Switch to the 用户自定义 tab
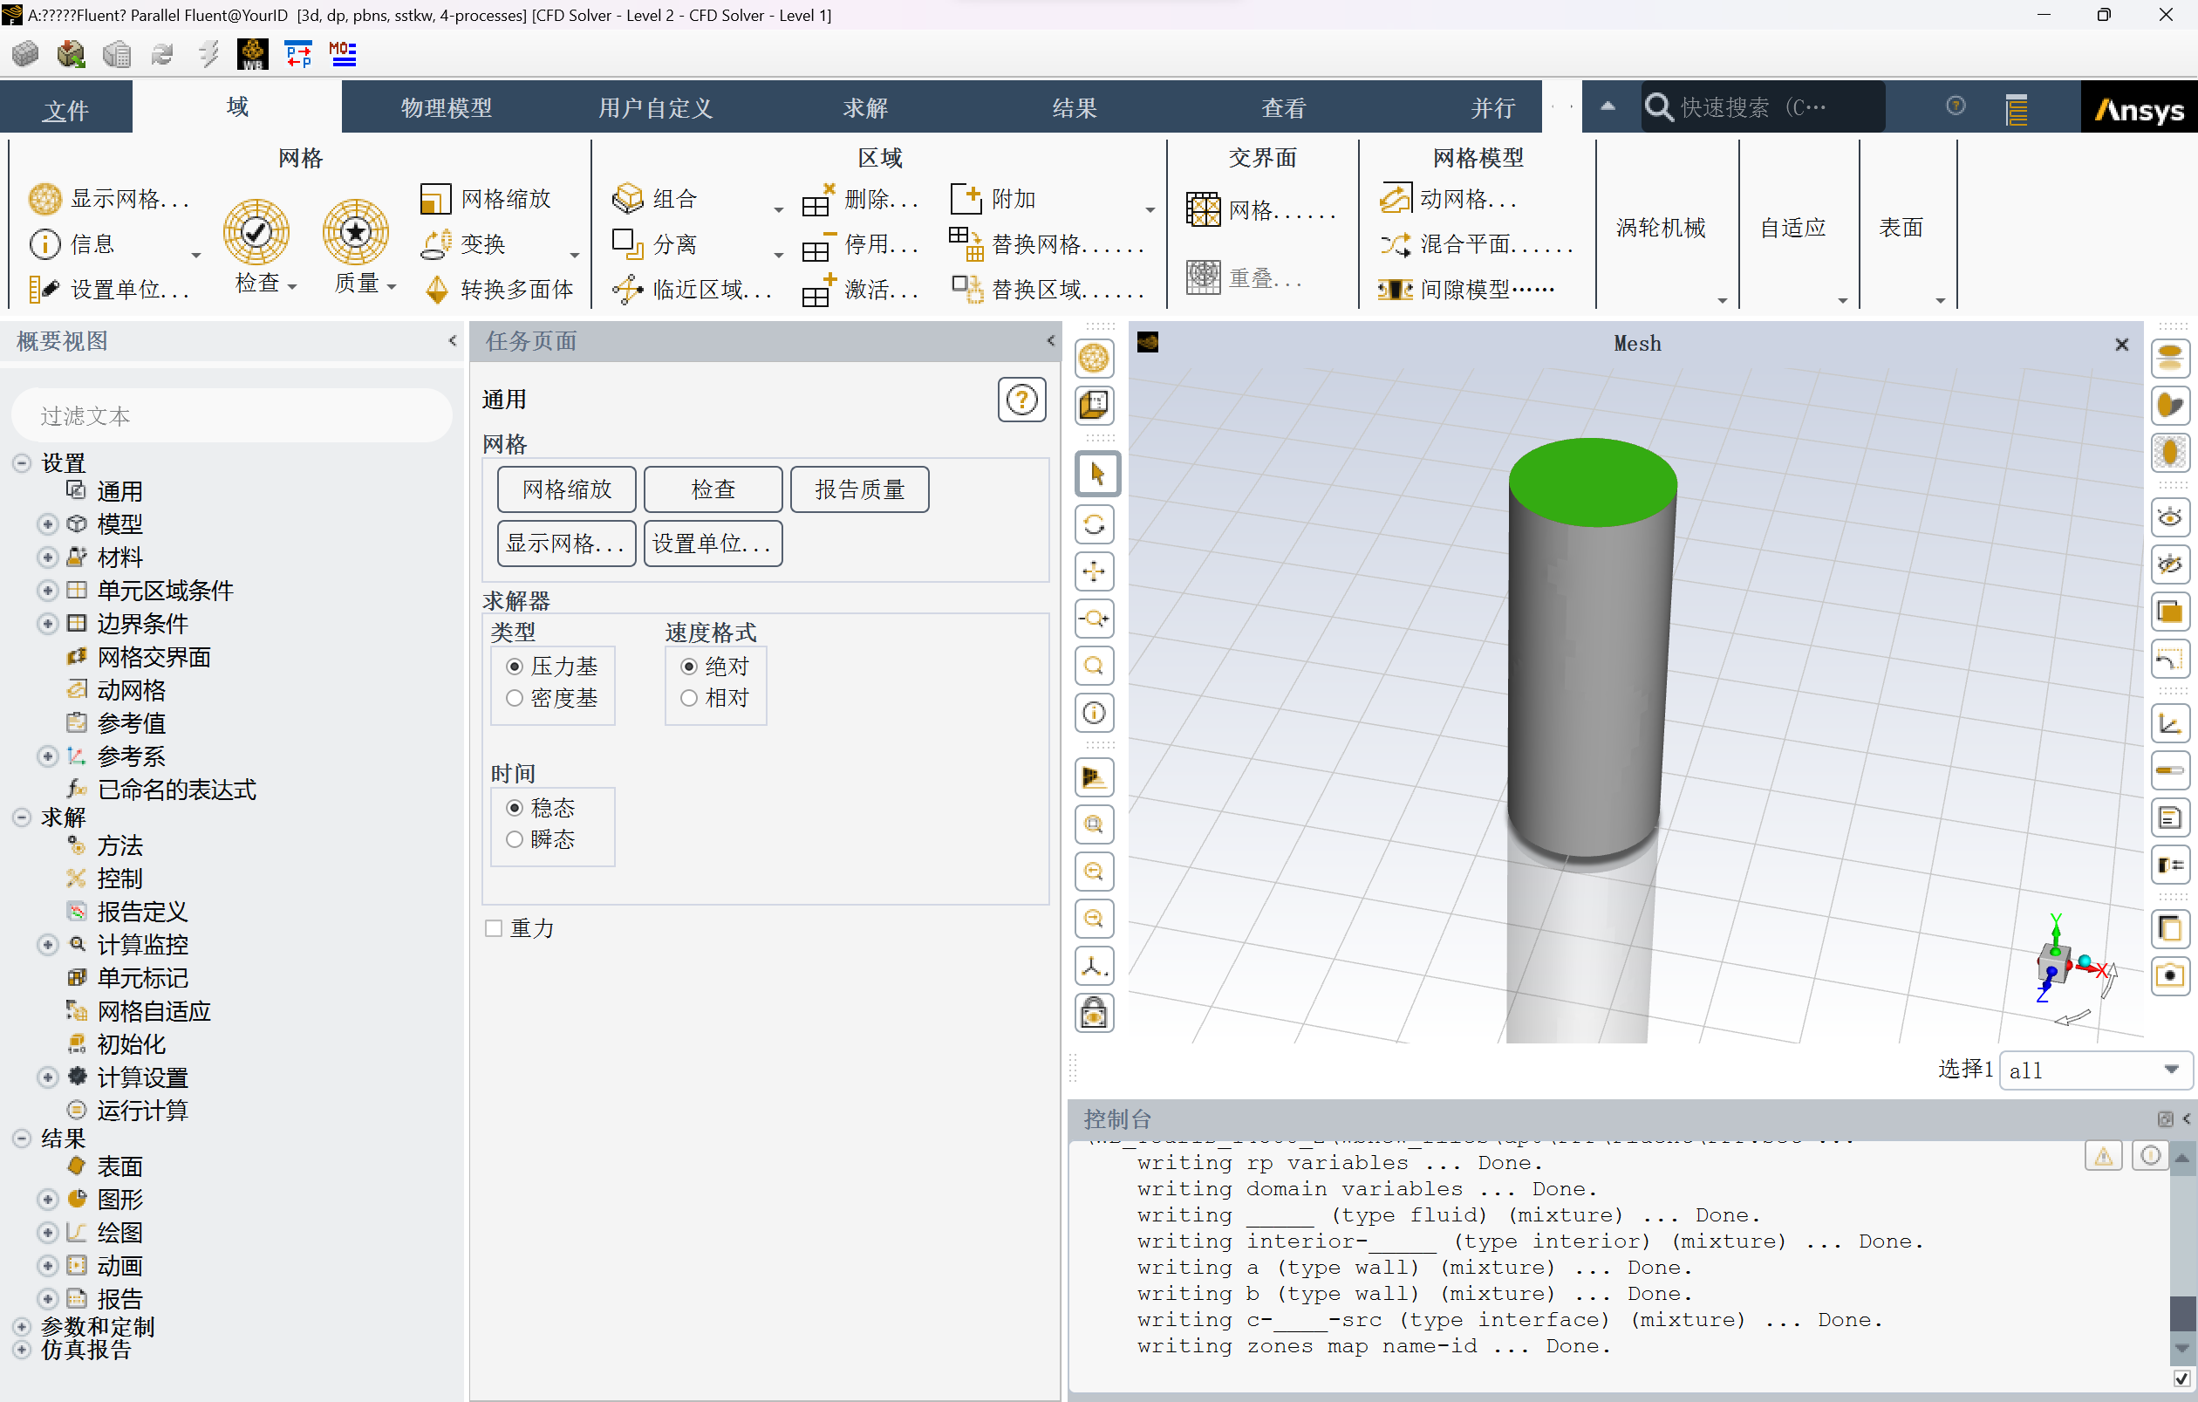Image resolution: width=2198 pixels, height=1402 pixels. (655, 107)
